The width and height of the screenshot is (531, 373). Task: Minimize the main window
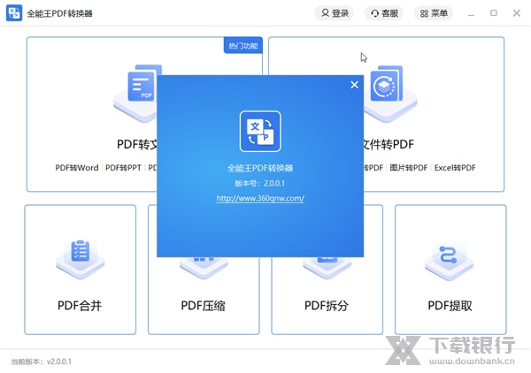[x=471, y=13]
